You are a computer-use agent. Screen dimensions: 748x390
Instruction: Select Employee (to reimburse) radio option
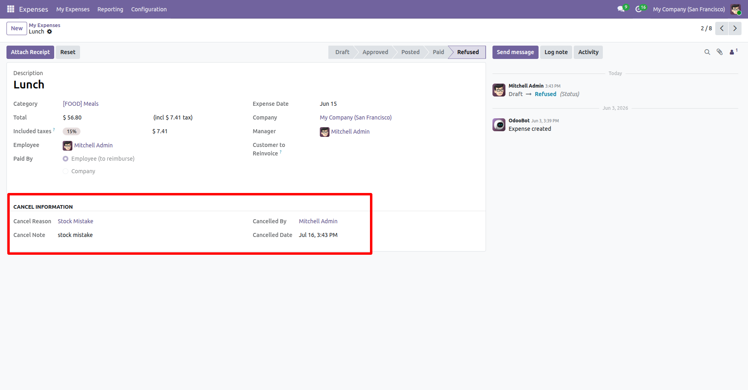66,159
